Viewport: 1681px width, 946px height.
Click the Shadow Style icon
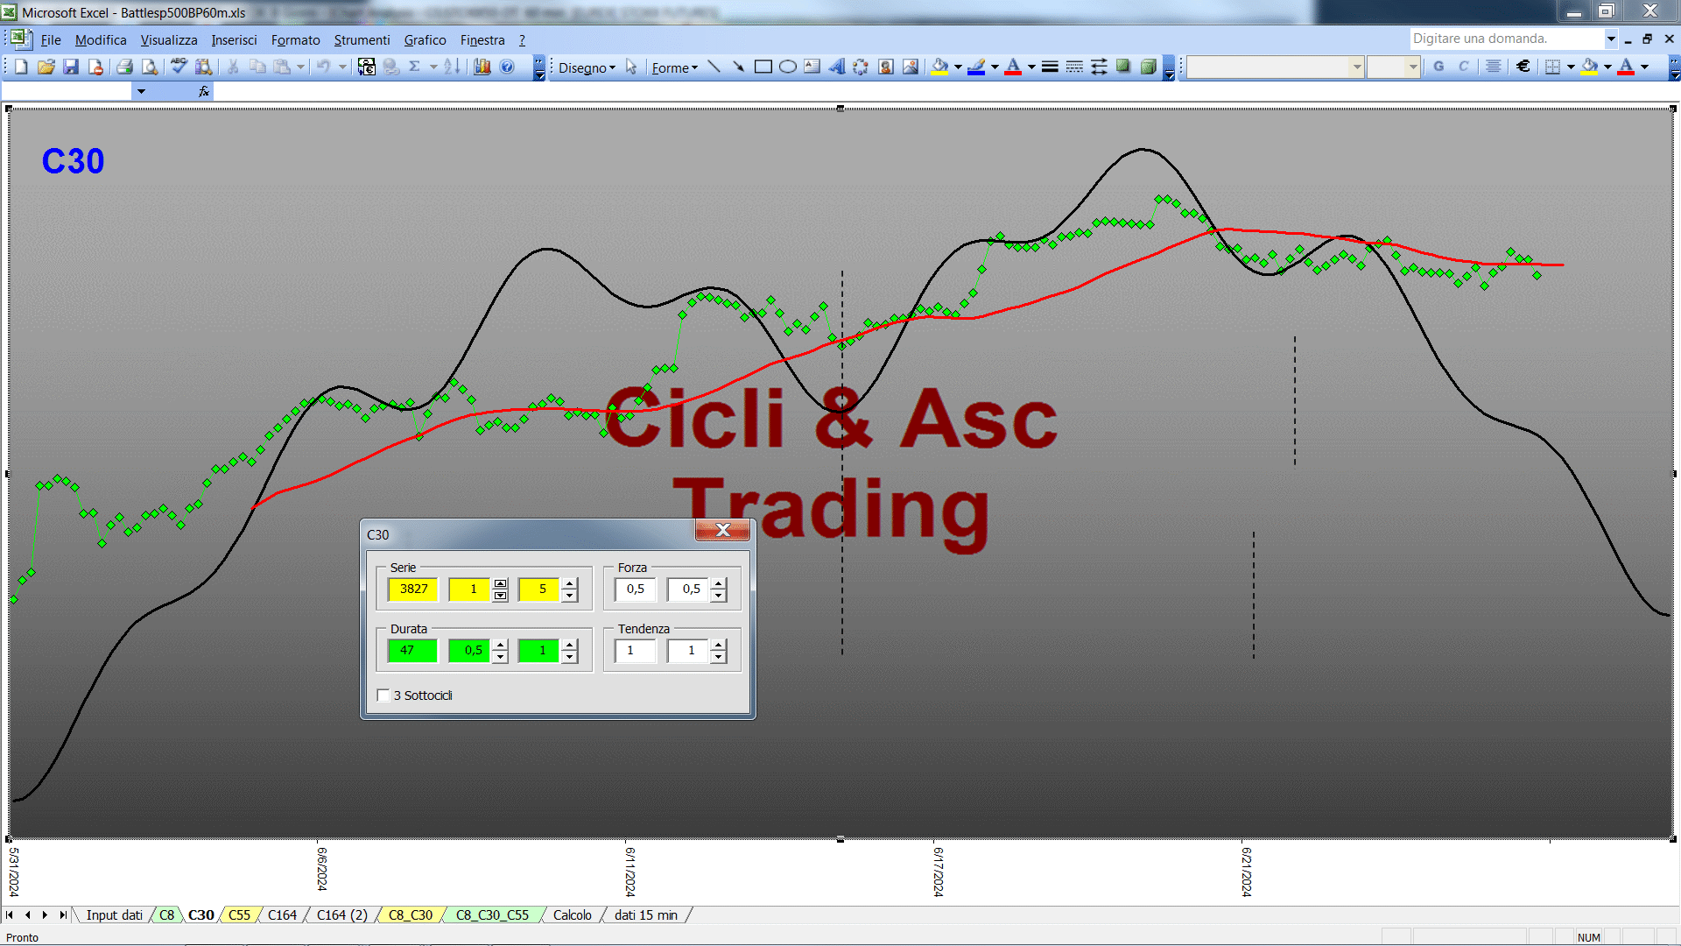[1123, 67]
